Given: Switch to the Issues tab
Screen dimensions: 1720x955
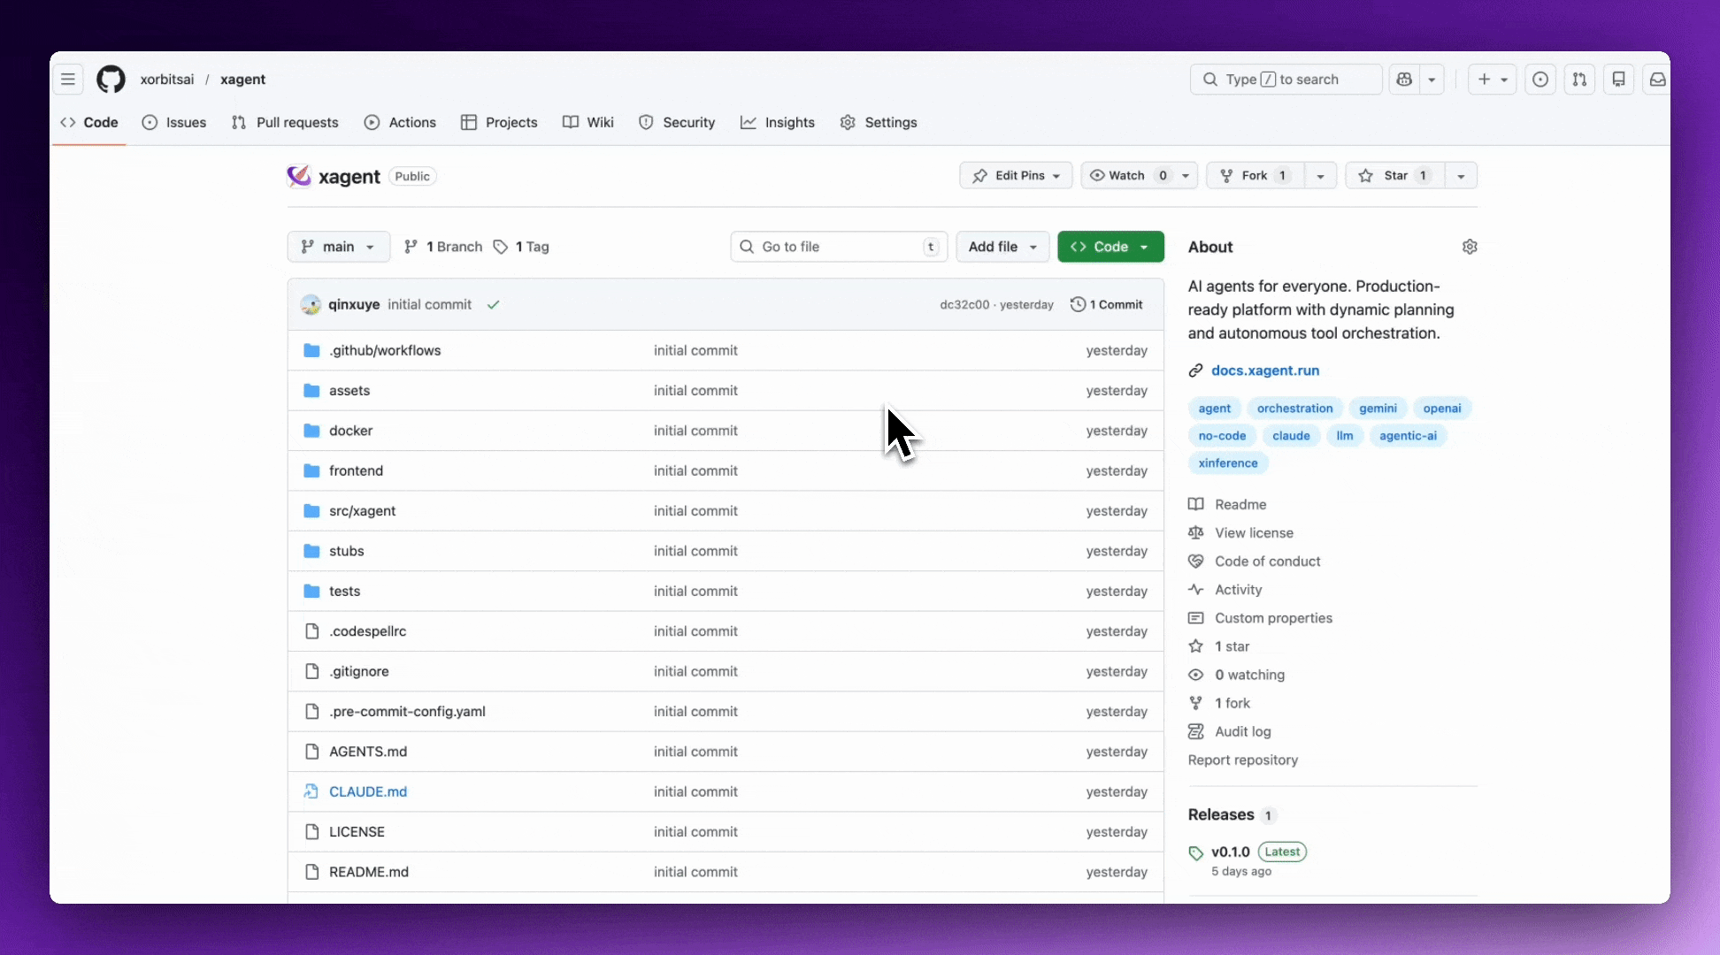Looking at the screenshot, I should [x=174, y=123].
